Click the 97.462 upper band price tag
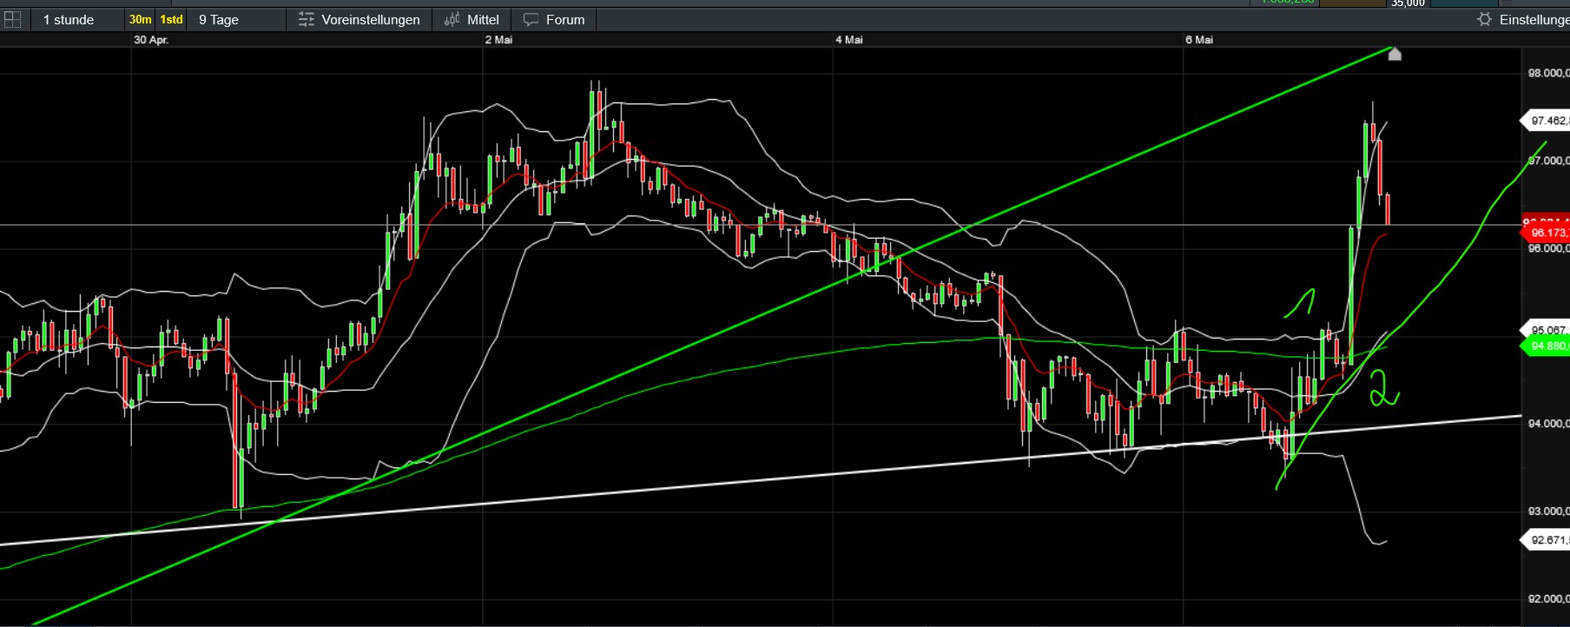Image resolution: width=1570 pixels, height=627 pixels. click(x=1547, y=121)
